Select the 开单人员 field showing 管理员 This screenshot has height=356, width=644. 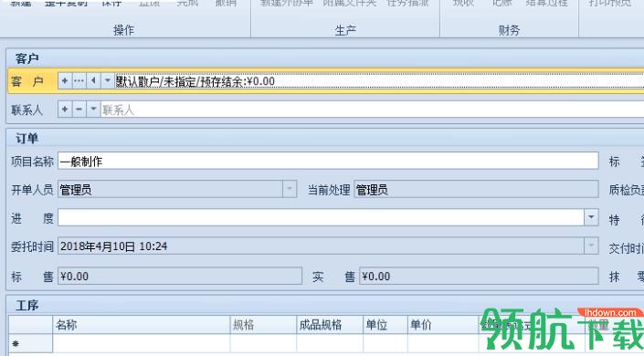coord(170,189)
